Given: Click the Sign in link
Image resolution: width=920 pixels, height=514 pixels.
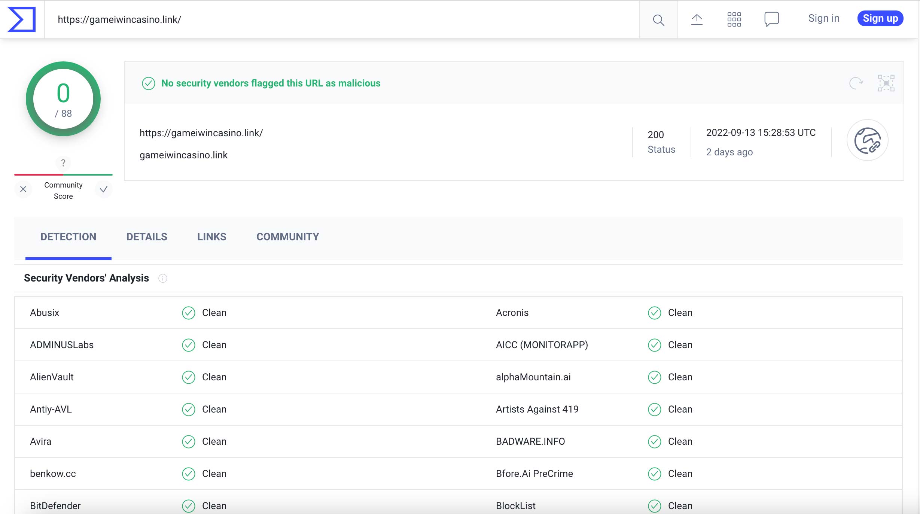Looking at the screenshot, I should coord(823,18).
